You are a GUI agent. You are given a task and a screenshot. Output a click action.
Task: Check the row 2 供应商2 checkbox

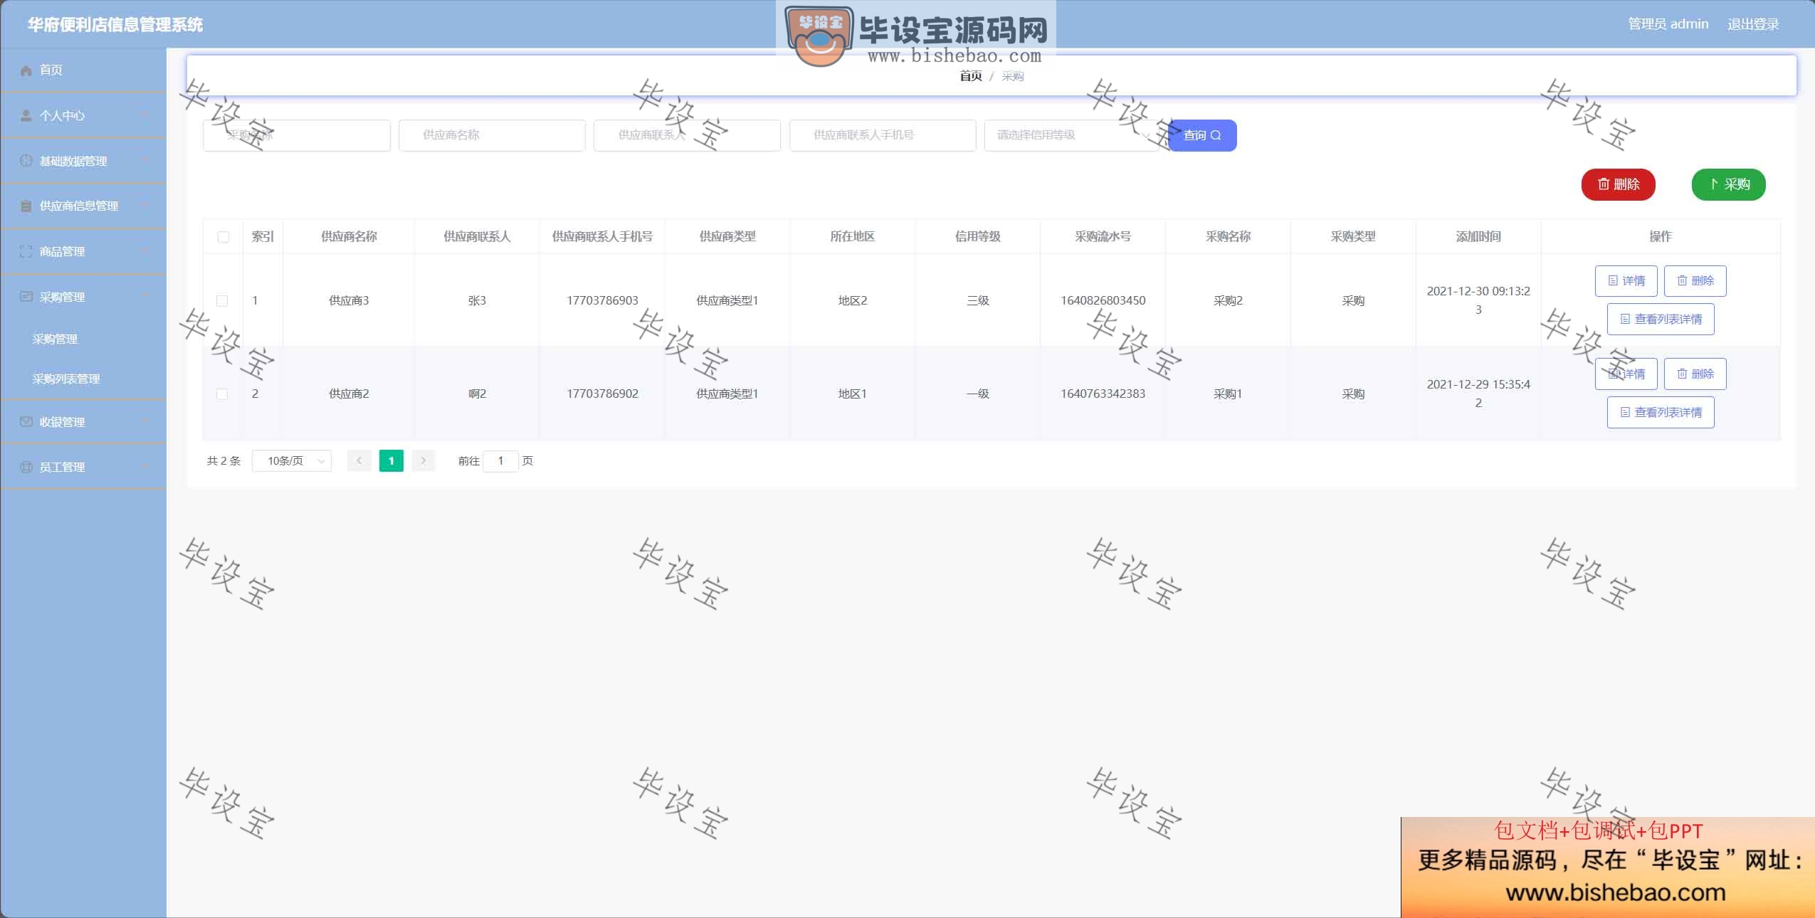(x=222, y=394)
